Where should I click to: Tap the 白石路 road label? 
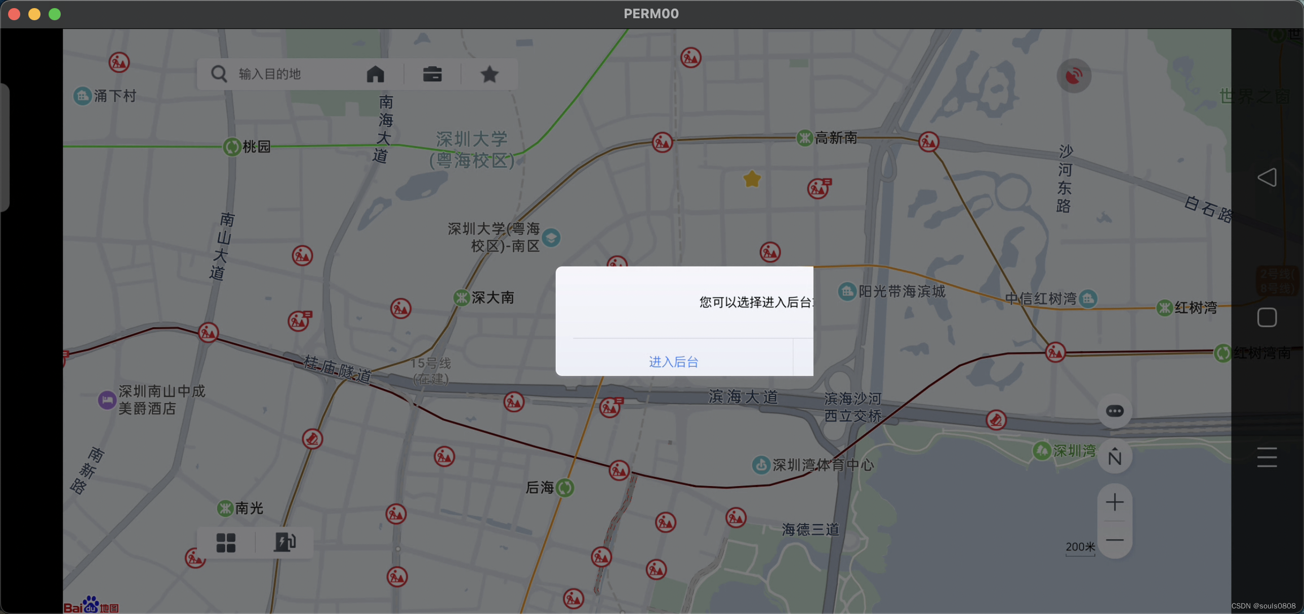[x=1208, y=209]
